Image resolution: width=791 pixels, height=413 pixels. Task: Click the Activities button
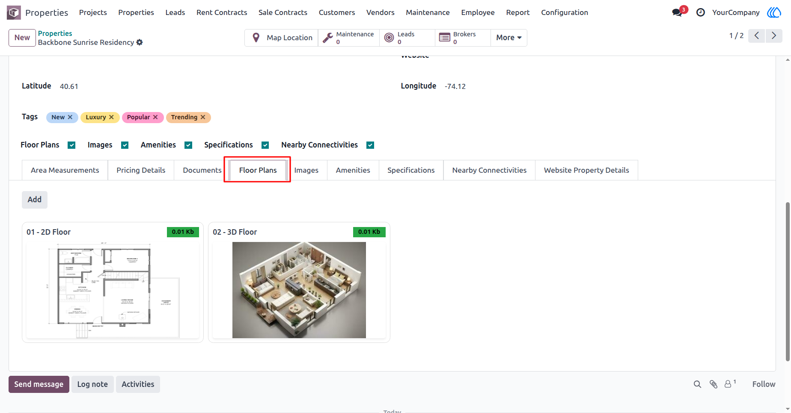138,384
